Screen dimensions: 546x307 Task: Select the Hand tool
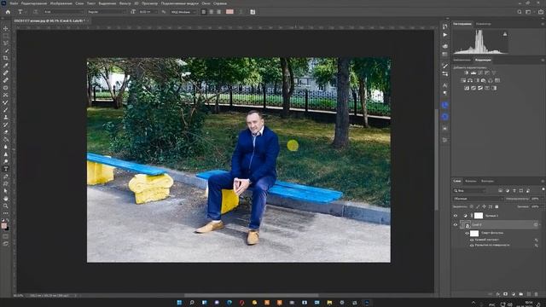click(x=6, y=199)
